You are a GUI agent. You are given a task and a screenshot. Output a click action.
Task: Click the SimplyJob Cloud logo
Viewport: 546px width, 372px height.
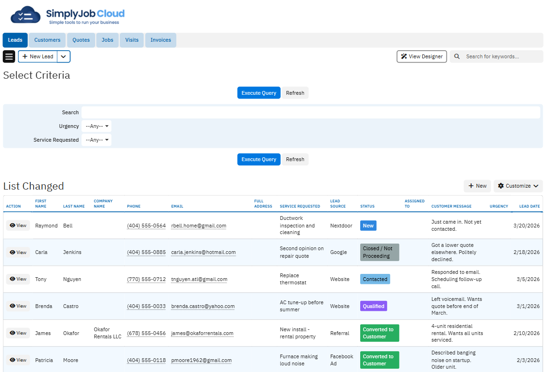68,17
